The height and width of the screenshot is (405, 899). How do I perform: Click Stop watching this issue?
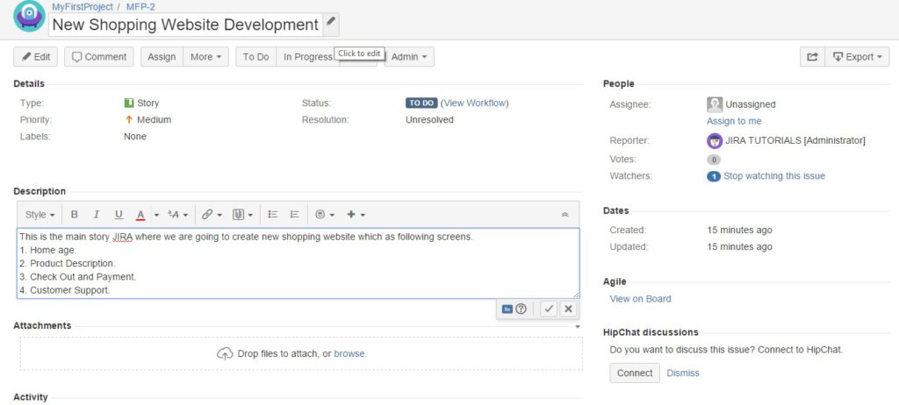774,176
